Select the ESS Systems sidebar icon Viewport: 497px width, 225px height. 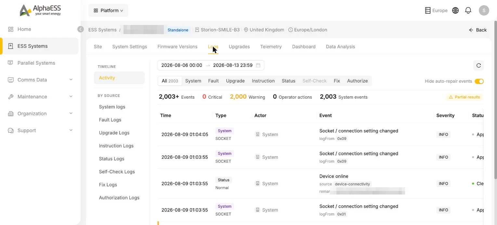pyautogui.click(x=11, y=46)
